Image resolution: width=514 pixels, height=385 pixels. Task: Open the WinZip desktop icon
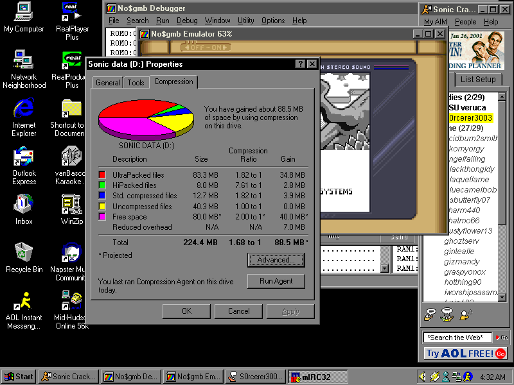coord(71,205)
